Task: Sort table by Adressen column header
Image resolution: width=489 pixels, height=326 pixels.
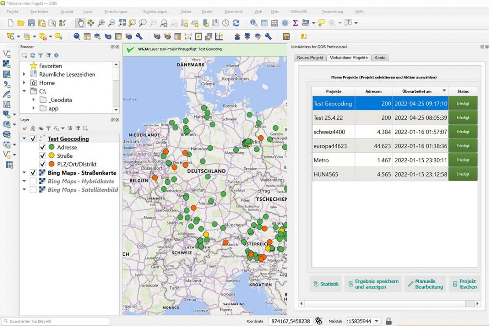Action: pyautogui.click(x=374, y=91)
